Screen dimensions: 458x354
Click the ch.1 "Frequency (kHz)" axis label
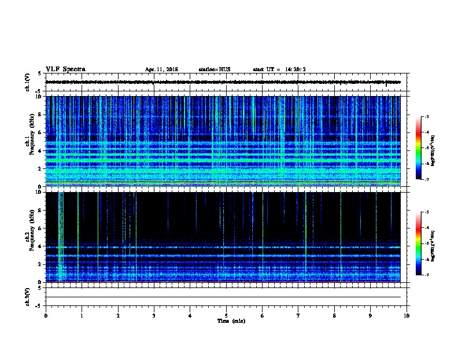coord(32,134)
